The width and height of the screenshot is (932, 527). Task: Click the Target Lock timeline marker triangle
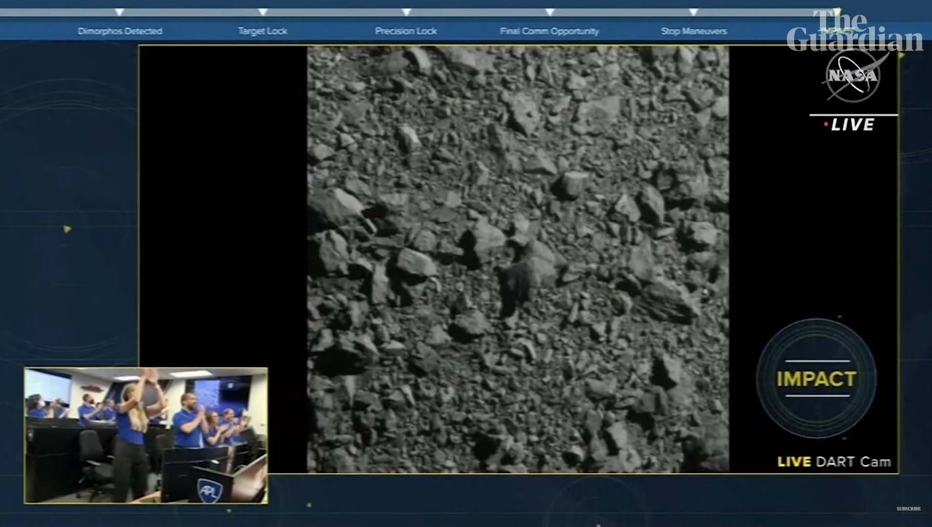pyautogui.click(x=263, y=12)
